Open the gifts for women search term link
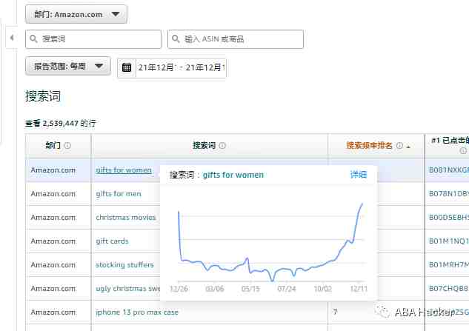Viewport: 469px width, 331px height. 124,170
